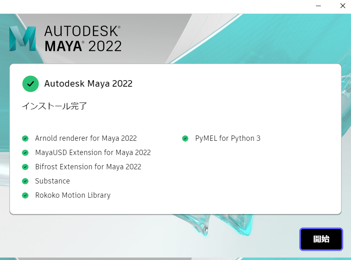351x260 pixels.
Task: Click the large green checkmark beside Autodesk Maya 2022
Action: pyautogui.click(x=31, y=84)
